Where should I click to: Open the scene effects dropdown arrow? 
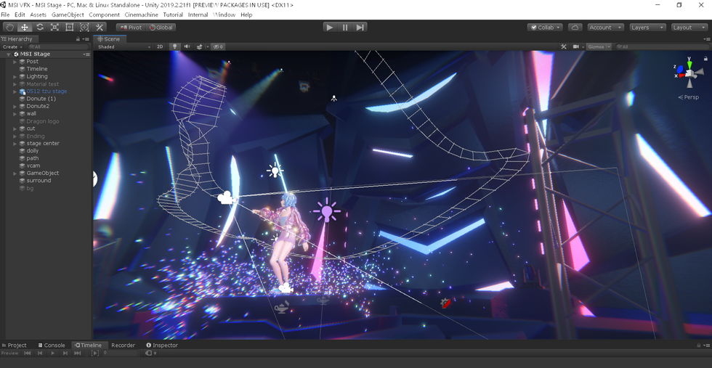208,46
